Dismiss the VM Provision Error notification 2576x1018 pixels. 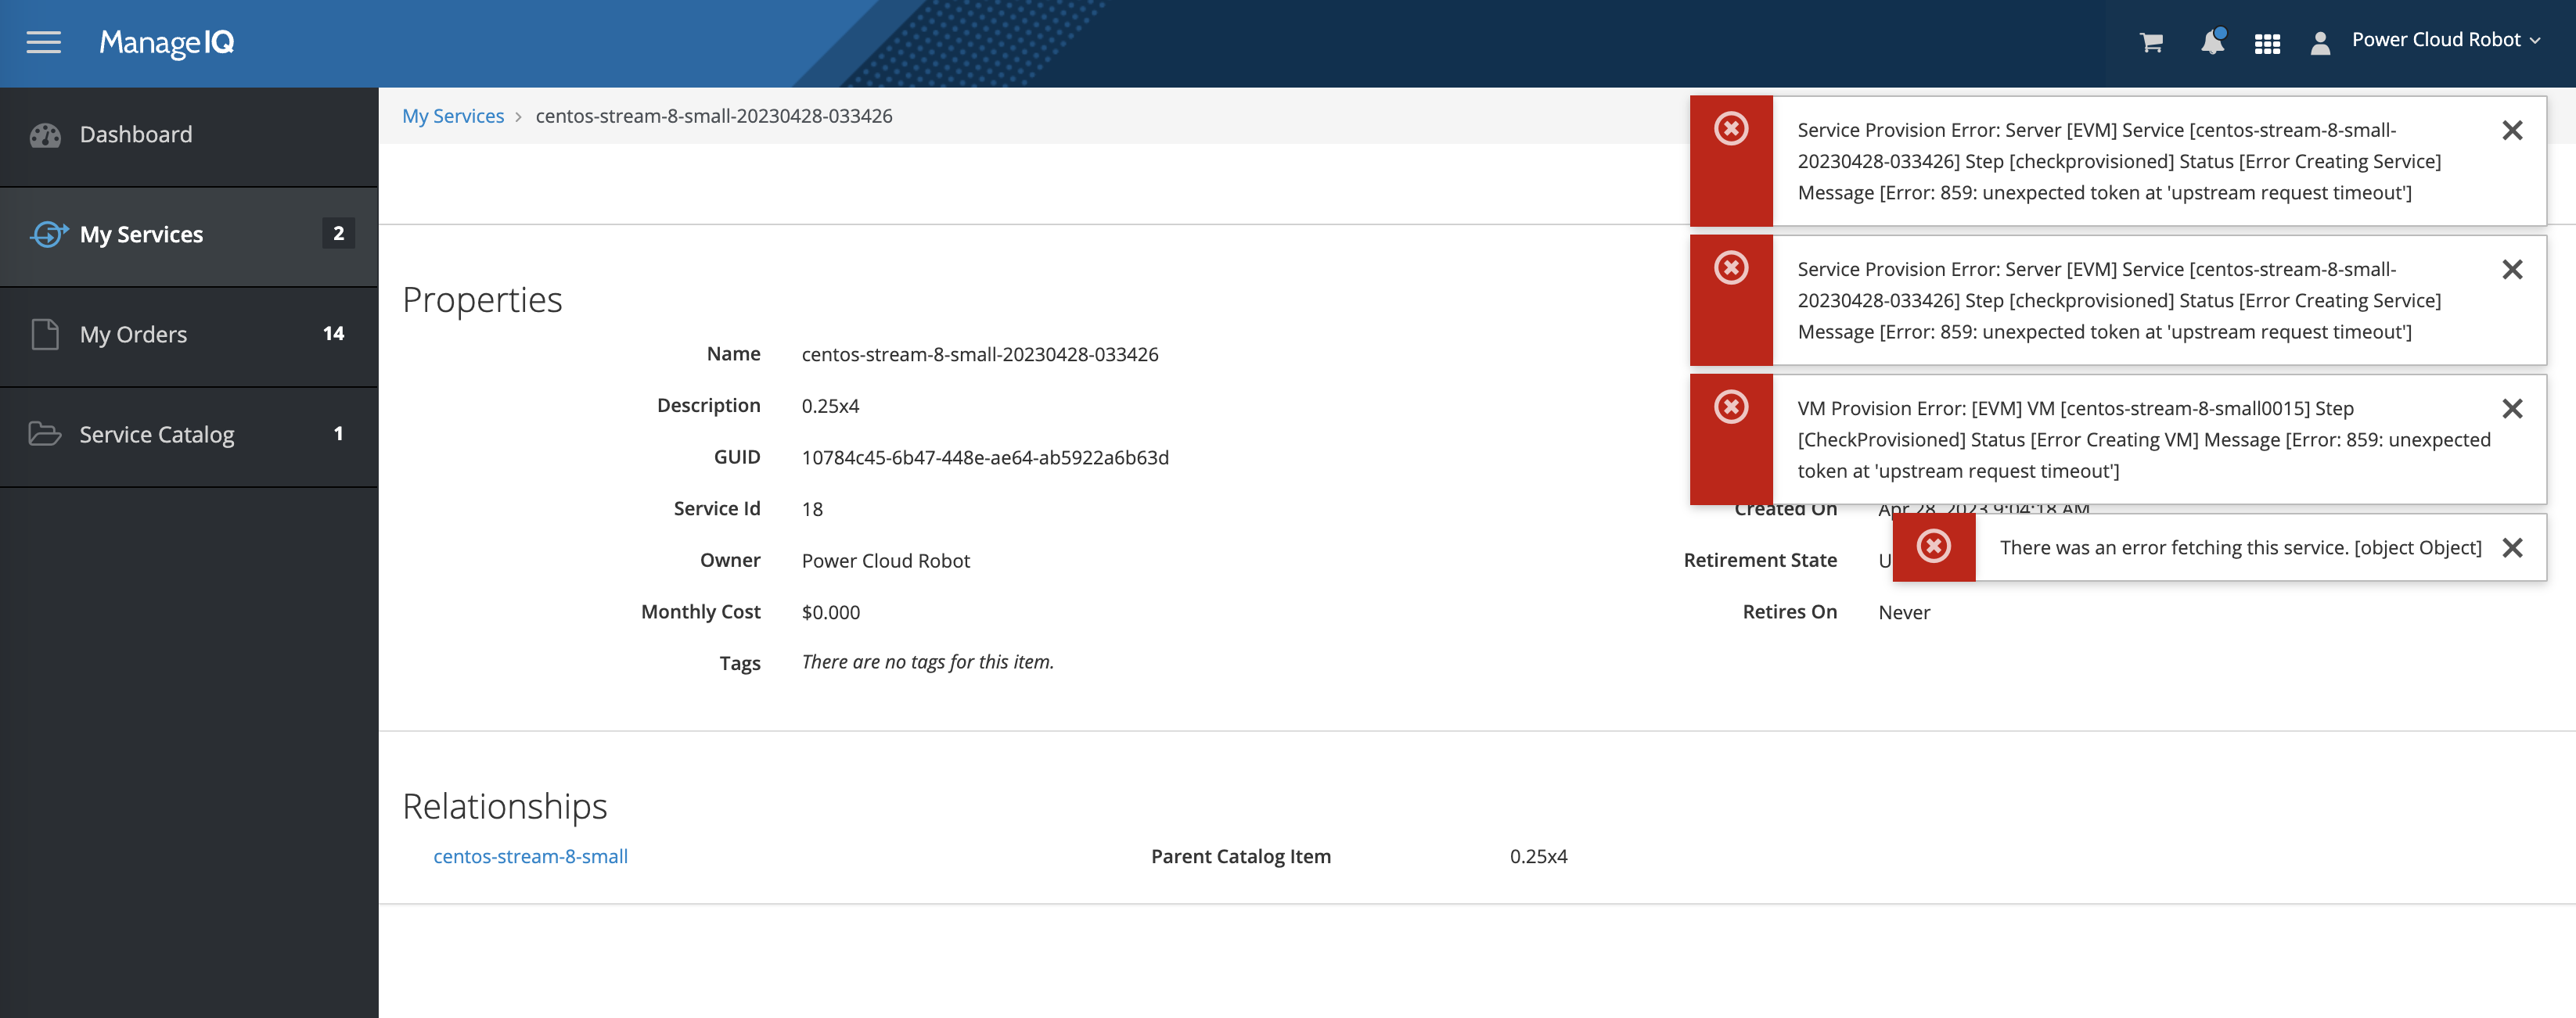[x=2513, y=409]
